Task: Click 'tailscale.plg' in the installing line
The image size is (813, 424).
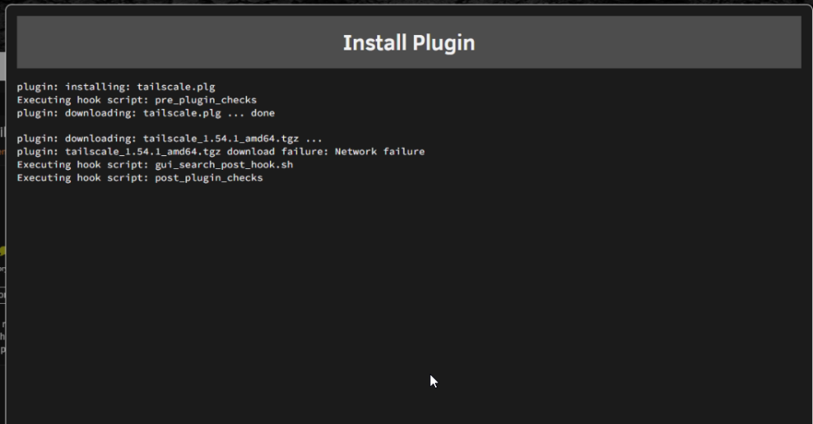Action: (176, 87)
